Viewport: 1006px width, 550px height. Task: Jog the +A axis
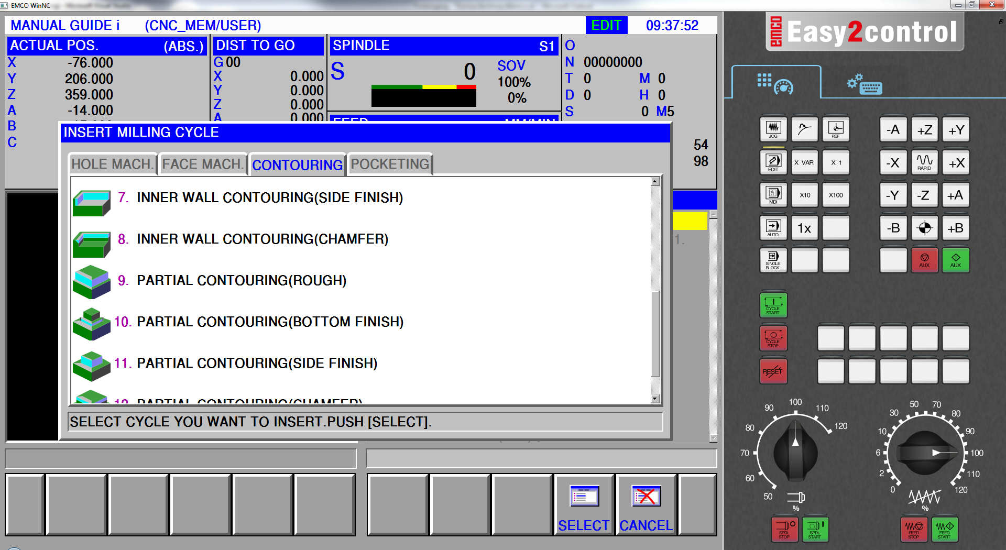[956, 195]
